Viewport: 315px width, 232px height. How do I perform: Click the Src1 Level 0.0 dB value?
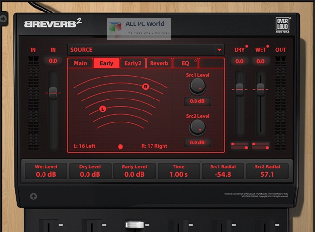pos(197,101)
